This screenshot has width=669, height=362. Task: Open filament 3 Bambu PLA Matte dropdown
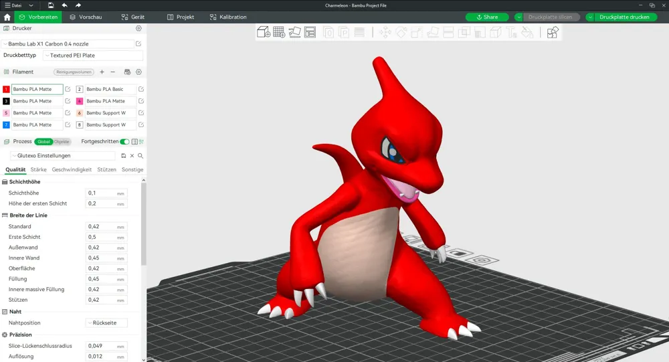click(x=37, y=101)
